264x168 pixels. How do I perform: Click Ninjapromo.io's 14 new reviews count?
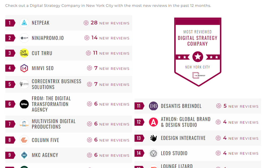coord(95,38)
